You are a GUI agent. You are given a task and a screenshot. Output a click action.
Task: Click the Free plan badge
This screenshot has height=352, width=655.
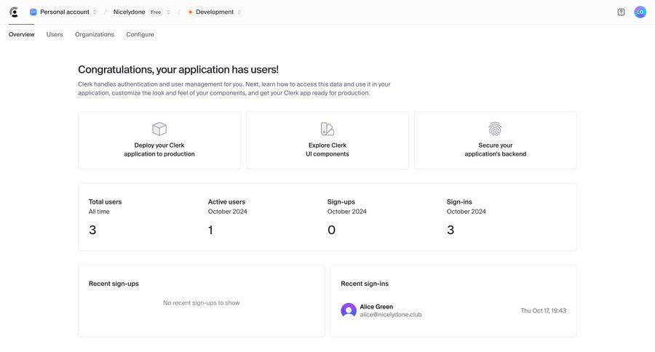pos(156,12)
